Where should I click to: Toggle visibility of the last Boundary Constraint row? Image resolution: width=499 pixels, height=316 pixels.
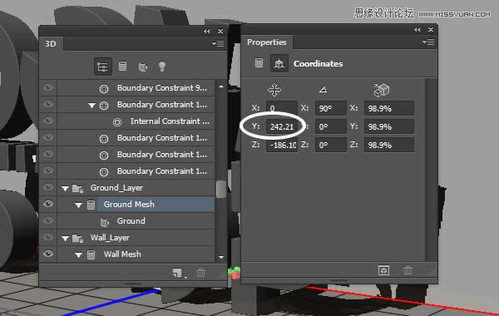click(48, 170)
